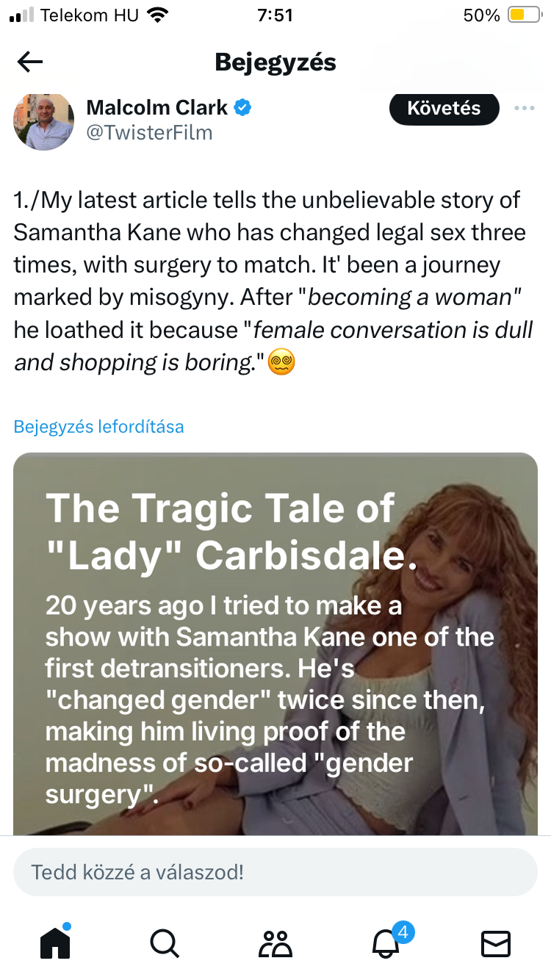The height and width of the screenshot is (980, 551).
Task: Open the three-dot more options menu
Action: pyautogui.click(x=525, y=109)
